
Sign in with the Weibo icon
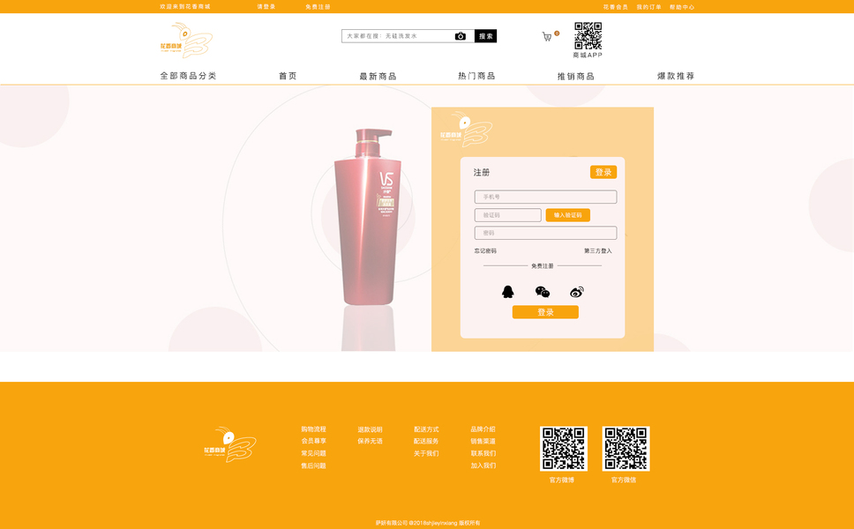point(577,292)
